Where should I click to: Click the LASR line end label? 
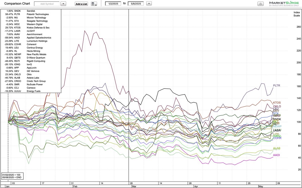(x=277, y=131)
